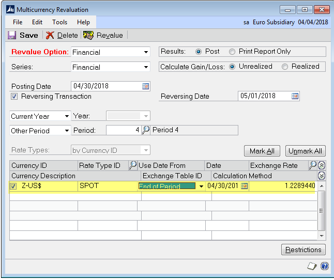Click the help icon in status bar
The height and width of the screenshot is (280, 334).
325,267
